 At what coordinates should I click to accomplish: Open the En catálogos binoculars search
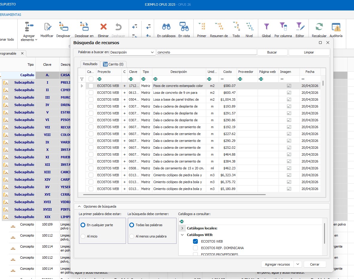(166, 27)
